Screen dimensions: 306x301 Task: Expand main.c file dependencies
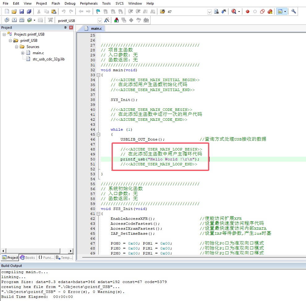[x=23, y=53]
